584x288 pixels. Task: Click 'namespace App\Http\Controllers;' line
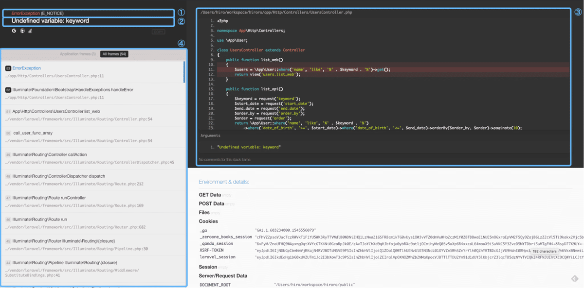click(x=251, y=31)
